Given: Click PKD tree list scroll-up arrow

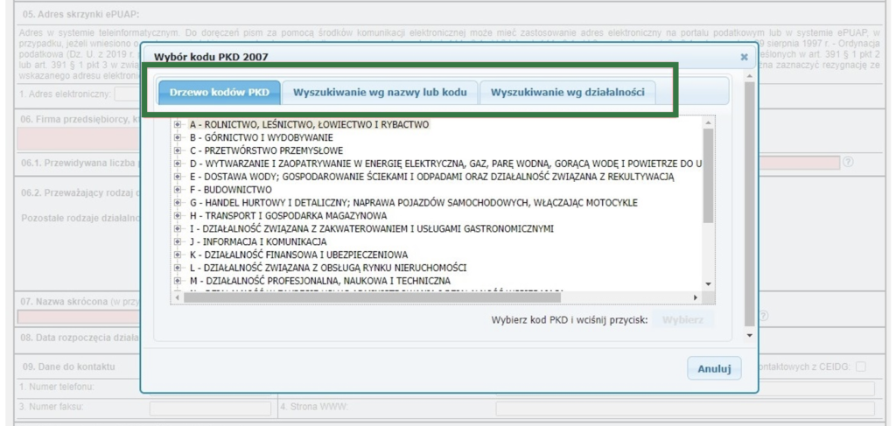Looking at the screenshot, I should click(709, 122).
